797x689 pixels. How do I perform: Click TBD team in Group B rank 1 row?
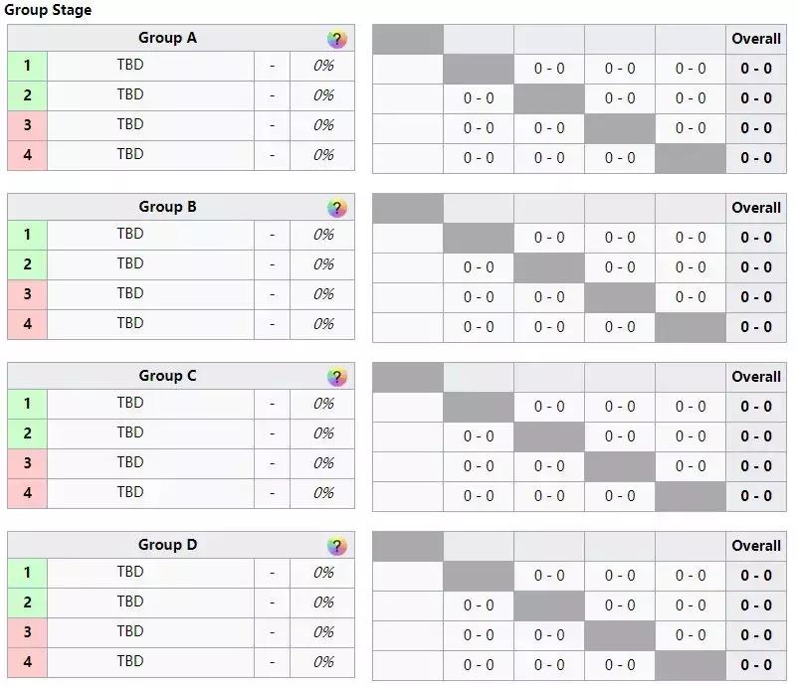[x=130, y=235]
